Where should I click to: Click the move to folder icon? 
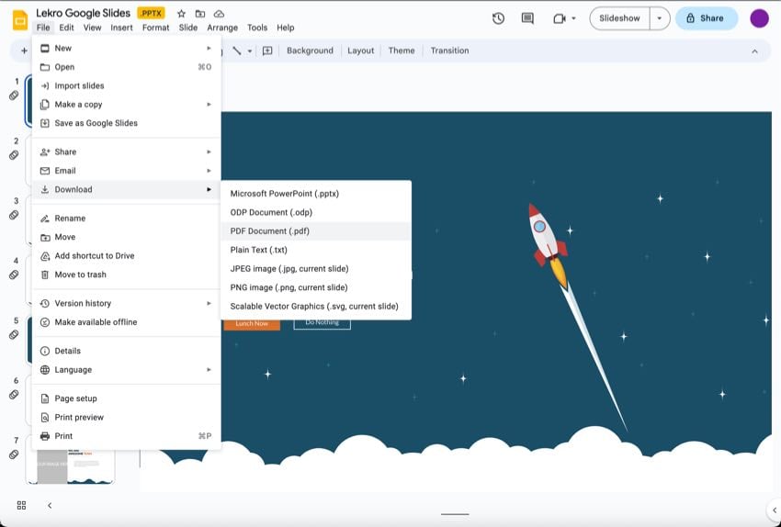pyautogui.click(x=199, y=14)
